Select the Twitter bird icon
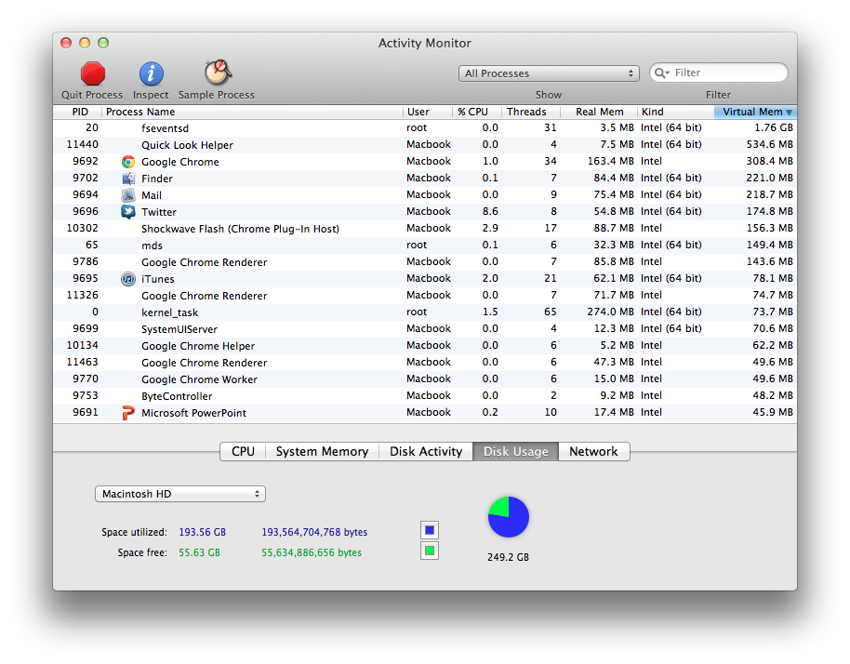850x664 pixels. pos(128,212)
